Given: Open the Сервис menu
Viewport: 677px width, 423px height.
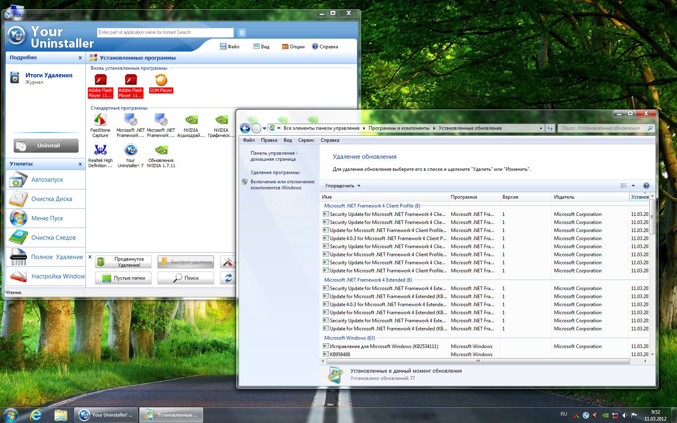Looking at the screenshot, I should pos(306,140).
